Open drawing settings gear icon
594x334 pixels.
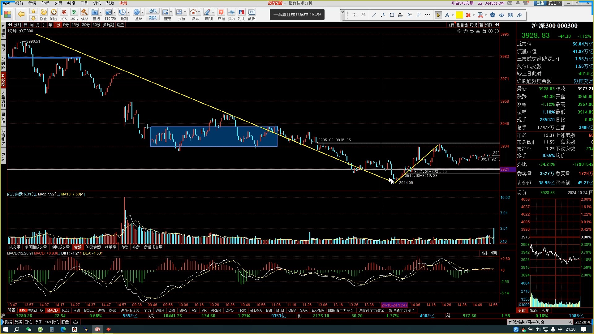coord(493,15)
